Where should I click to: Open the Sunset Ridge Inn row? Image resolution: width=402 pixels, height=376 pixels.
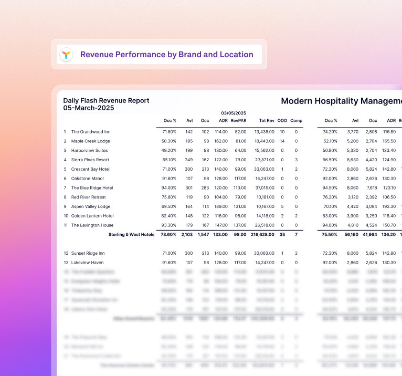(x=88, y=253)
